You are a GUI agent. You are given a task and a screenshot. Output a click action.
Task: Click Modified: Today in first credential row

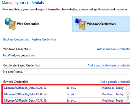click(112, 88)
